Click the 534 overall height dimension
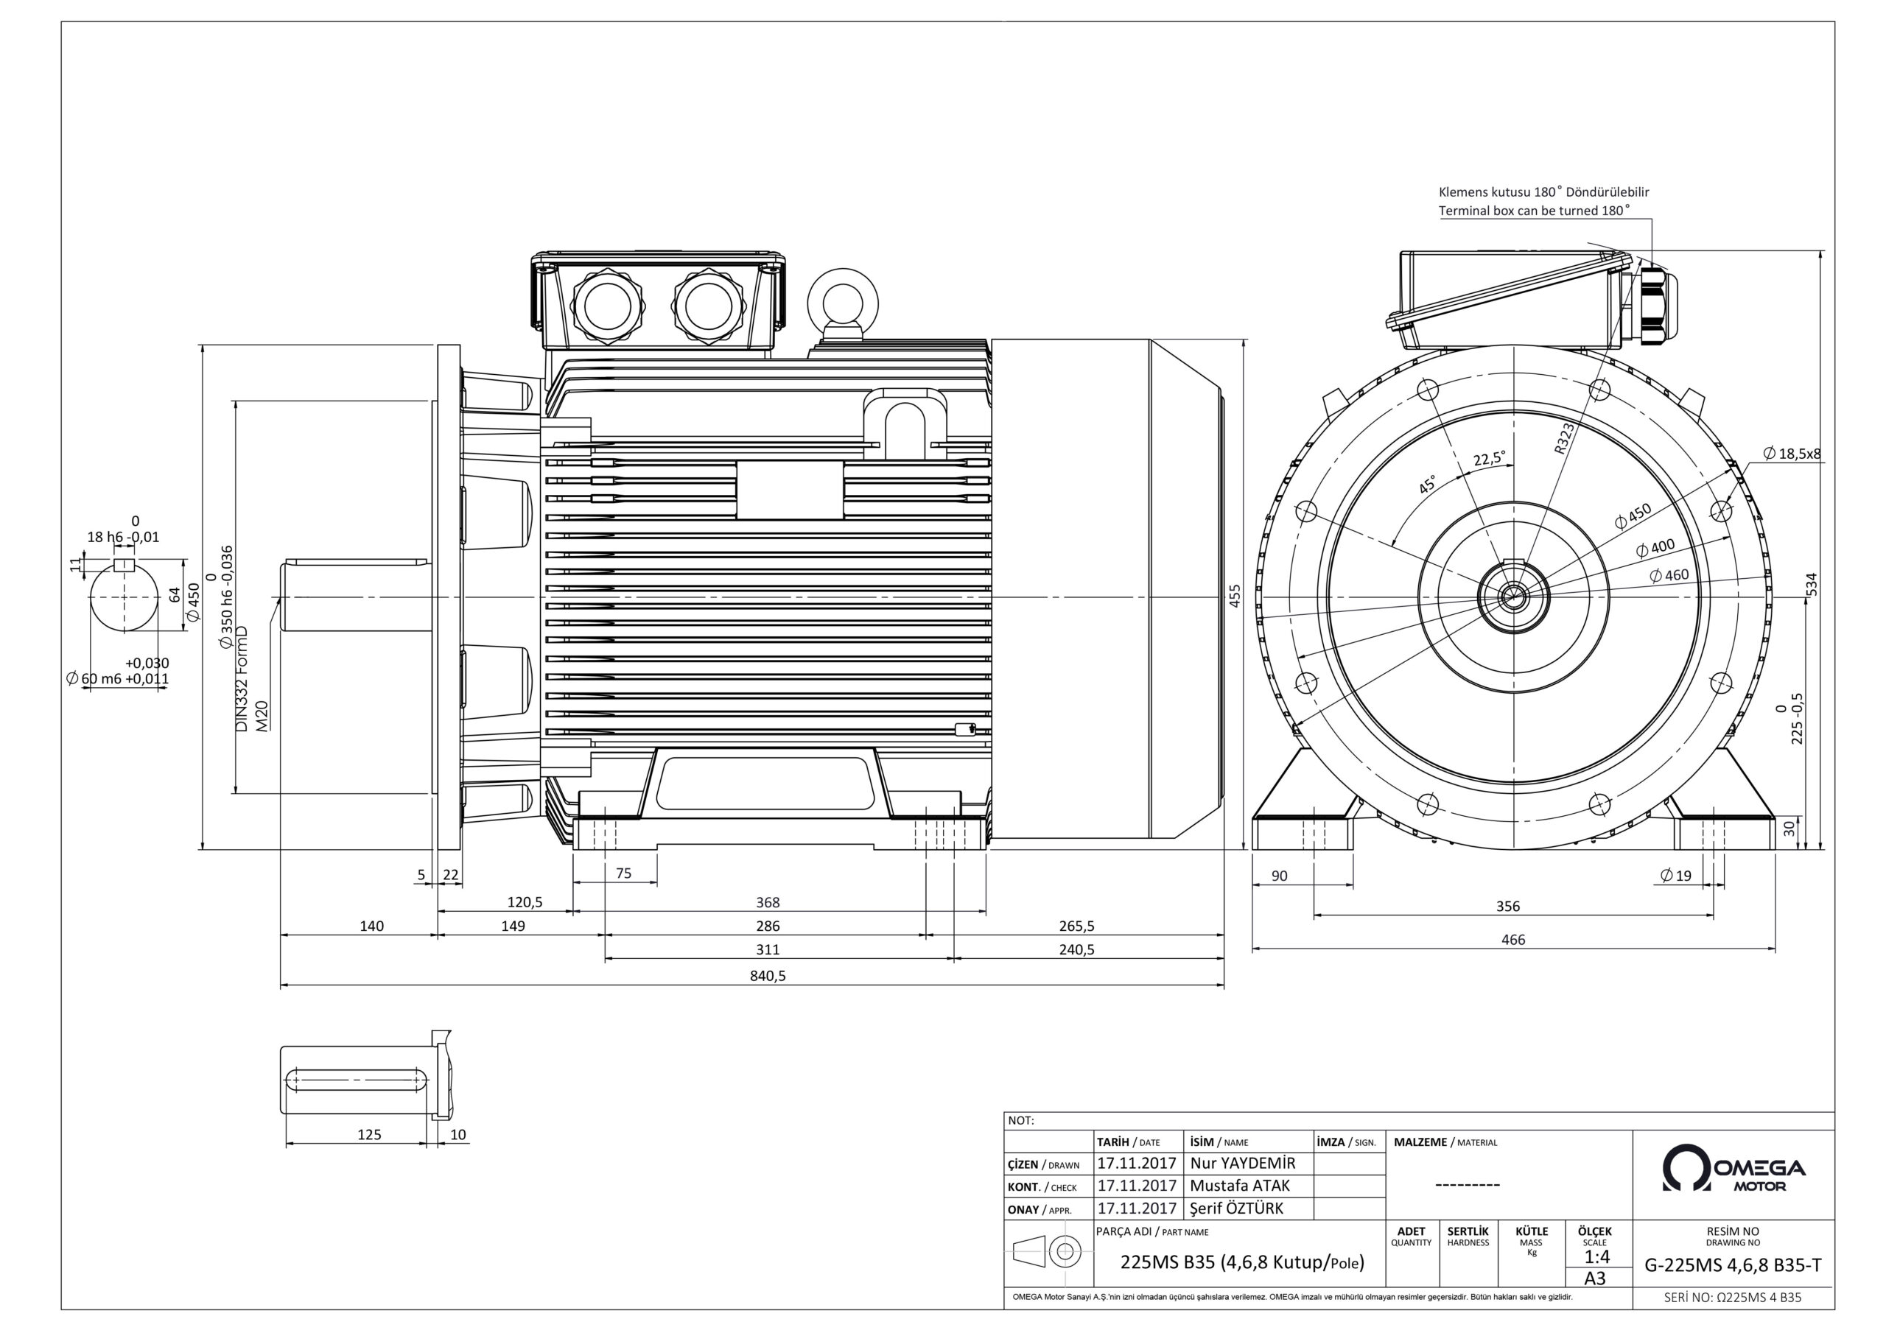Viewport: 1886px width, 1333px height. tap(1812, 584)
